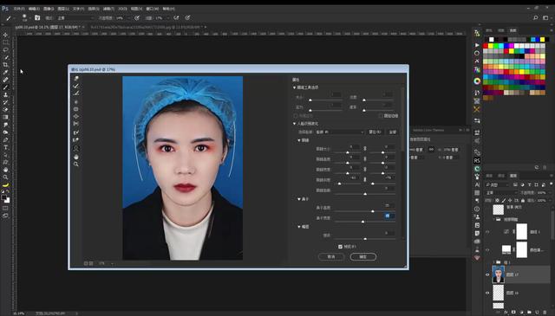Screen dimensions: 555x316
Task: Open the Select Face dropdown
Action: pyautogui.click(x=339, y=132)
